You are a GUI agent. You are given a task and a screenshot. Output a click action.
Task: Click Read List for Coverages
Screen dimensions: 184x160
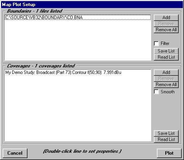pyautogui.click(x=166, y=139)
